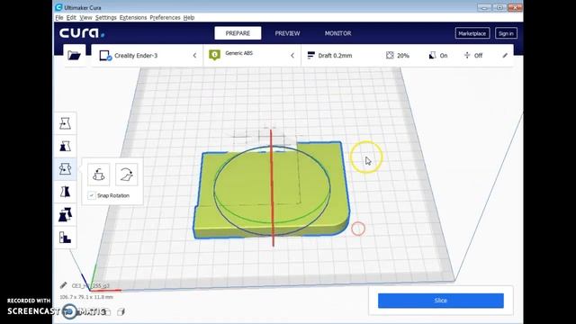
Task: Click the support On icon
Action: click(x=432, y=56)
